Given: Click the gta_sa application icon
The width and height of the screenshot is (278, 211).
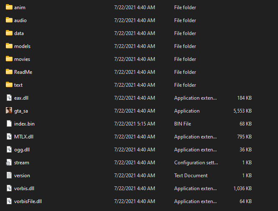Looking at the screenshot, I should tap(9, 111).
